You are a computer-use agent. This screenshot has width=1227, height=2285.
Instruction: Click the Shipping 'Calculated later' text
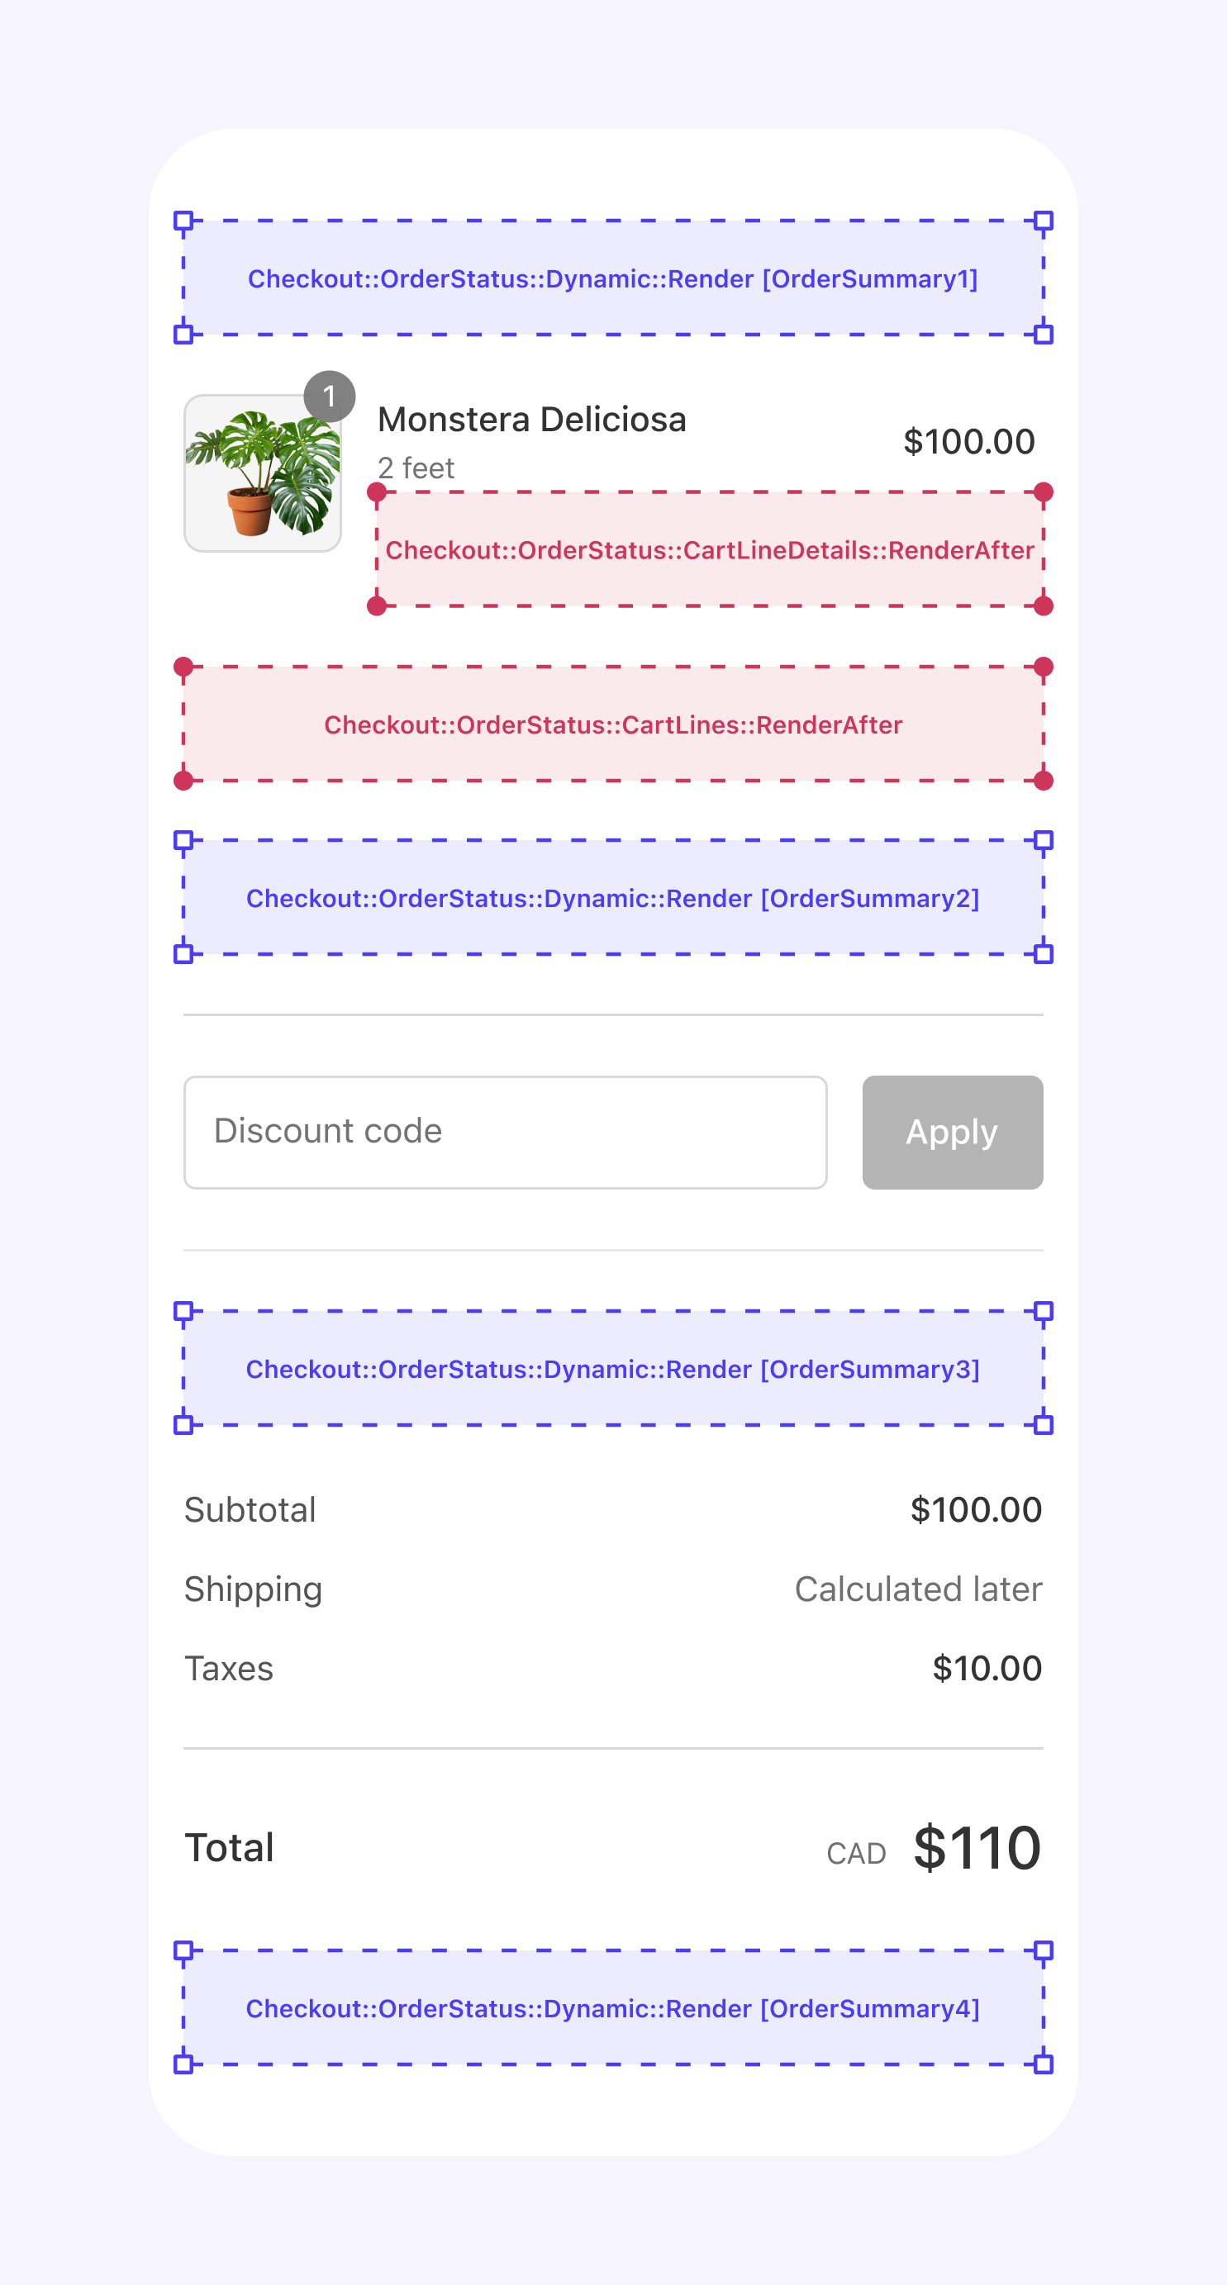pyautogui.click(x=917, y=1589)
